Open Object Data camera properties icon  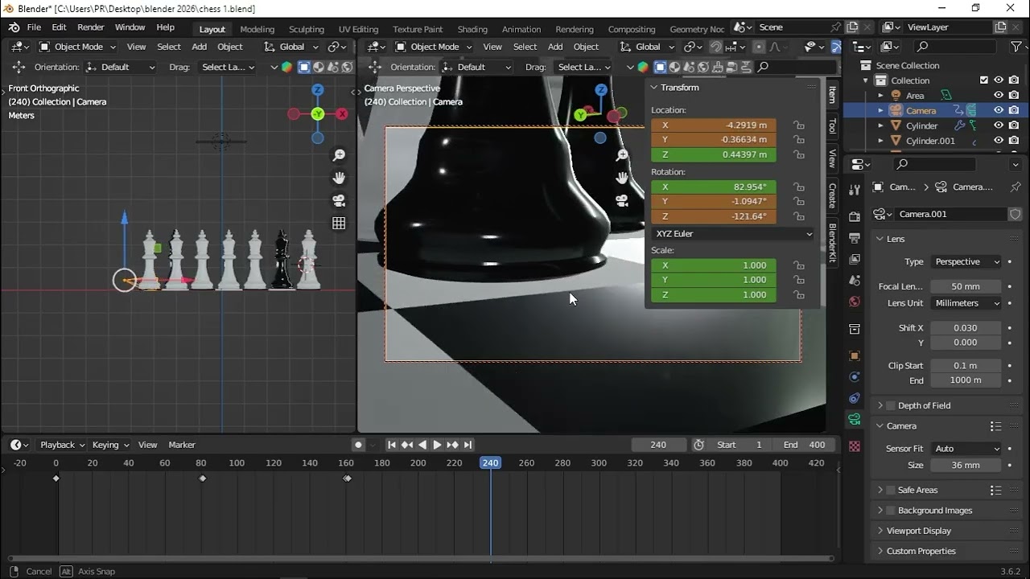(x=855, y=419)
